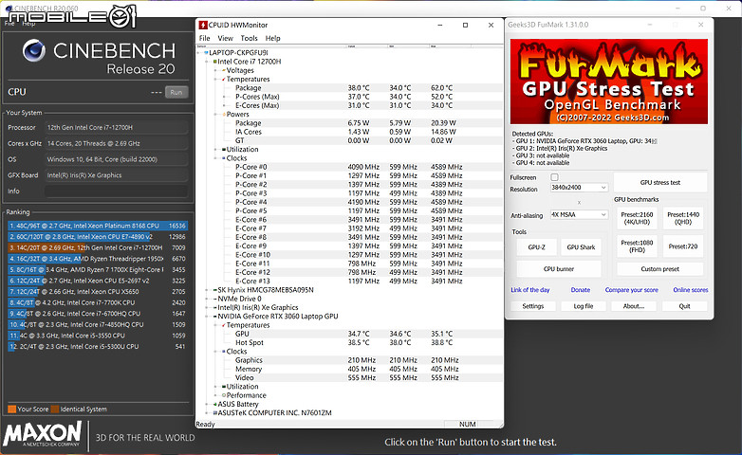Collapse the Intel Core i7 12700H node
The height and width of the screenshot is (455, 742).
[x=207, y=62]
